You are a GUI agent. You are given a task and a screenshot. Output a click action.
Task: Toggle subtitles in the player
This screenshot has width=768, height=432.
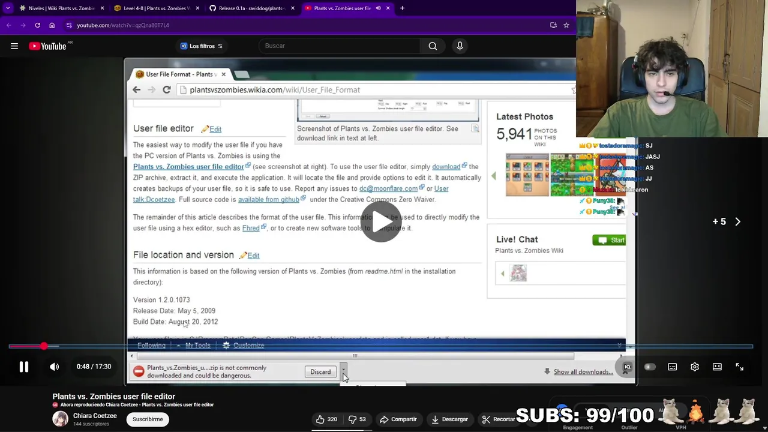672,367
